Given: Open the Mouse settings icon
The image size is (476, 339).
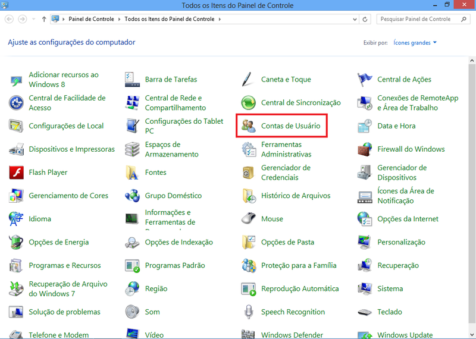Looking at the screenshot, I should point(249,219).
